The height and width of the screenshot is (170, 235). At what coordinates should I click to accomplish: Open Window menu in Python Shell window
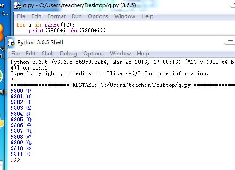click(120, 54)
